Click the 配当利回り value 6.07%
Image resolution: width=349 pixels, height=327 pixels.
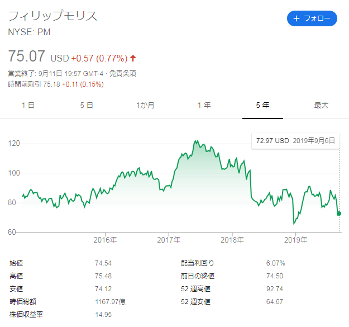pyautogui.click(x=275, y=263)
